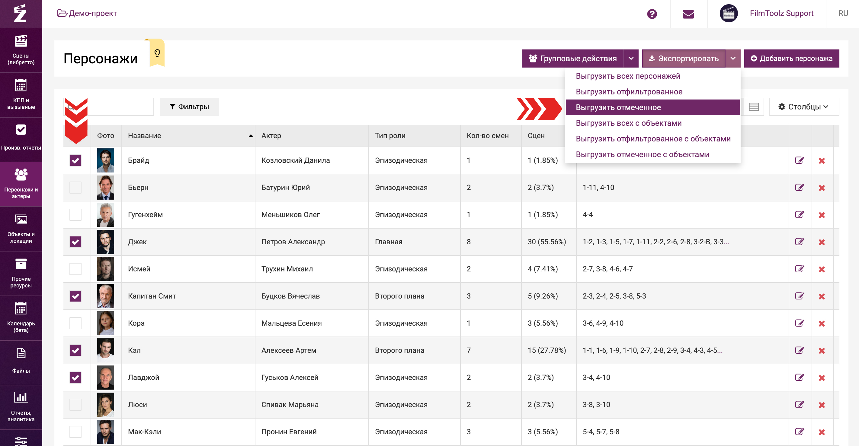Choose 'Выгрузить всех персонажей' option

tap(628, 76)
